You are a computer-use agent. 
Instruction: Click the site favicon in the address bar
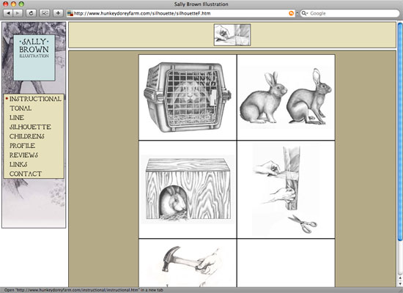point(70,13)
